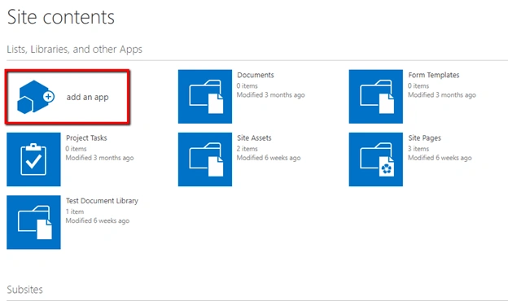Click 'Modified 3 months ago' under Form Templates
The image size is (508, 301).
[x=442, y=95]
